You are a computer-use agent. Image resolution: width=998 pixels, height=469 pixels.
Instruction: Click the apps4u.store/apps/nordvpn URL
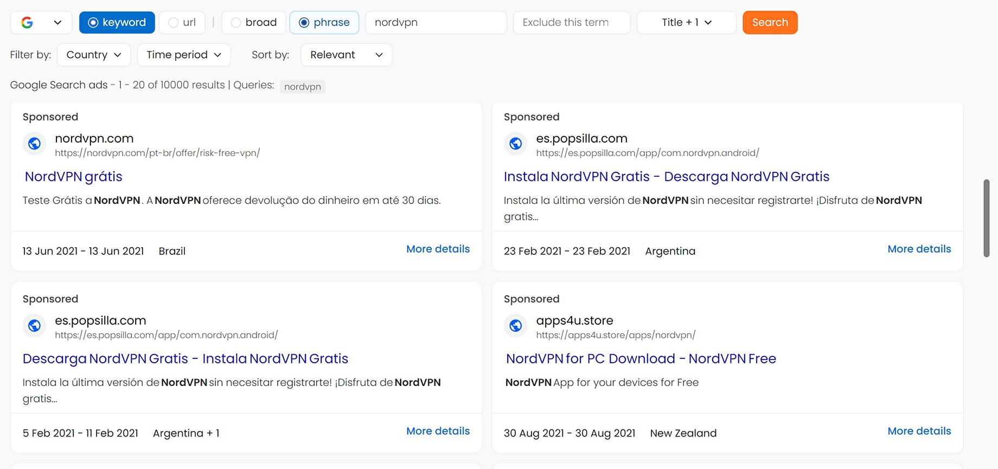pyautogui.click(x=616, y=336)
